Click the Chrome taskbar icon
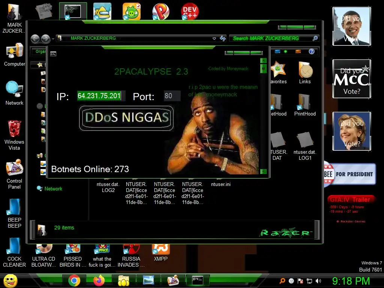Screen dimensions: 384x288 pos(74,280)
